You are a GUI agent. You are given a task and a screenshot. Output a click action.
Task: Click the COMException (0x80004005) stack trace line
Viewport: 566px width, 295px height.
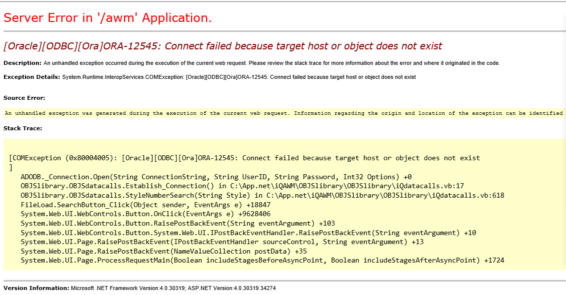point(244,158)
